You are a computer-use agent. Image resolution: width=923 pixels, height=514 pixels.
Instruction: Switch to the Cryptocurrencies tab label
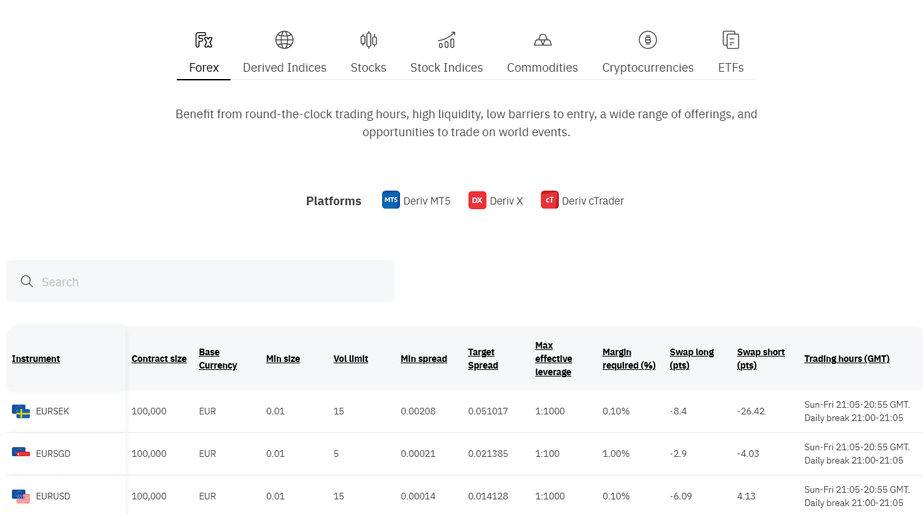click(648, 68)
